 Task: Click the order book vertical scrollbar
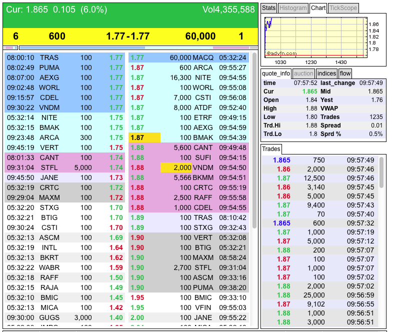pos(254,140)
